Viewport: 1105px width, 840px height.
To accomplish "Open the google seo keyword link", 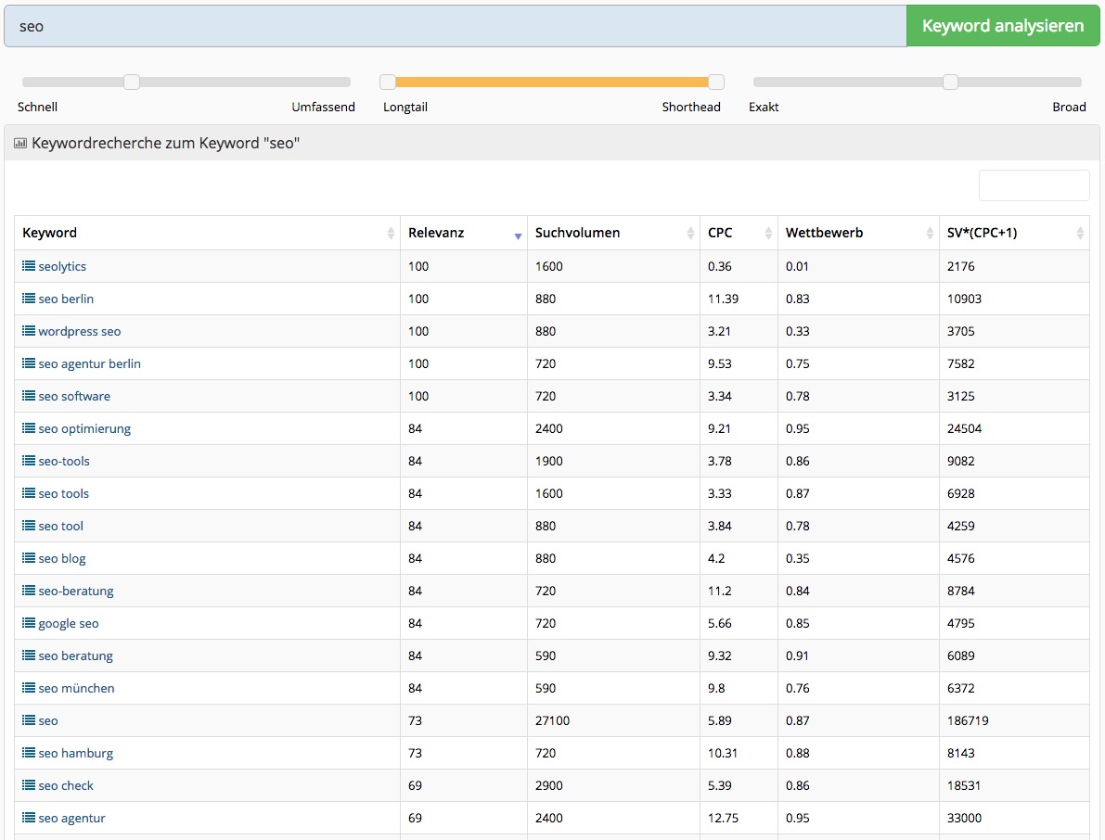I will (69, 623).
